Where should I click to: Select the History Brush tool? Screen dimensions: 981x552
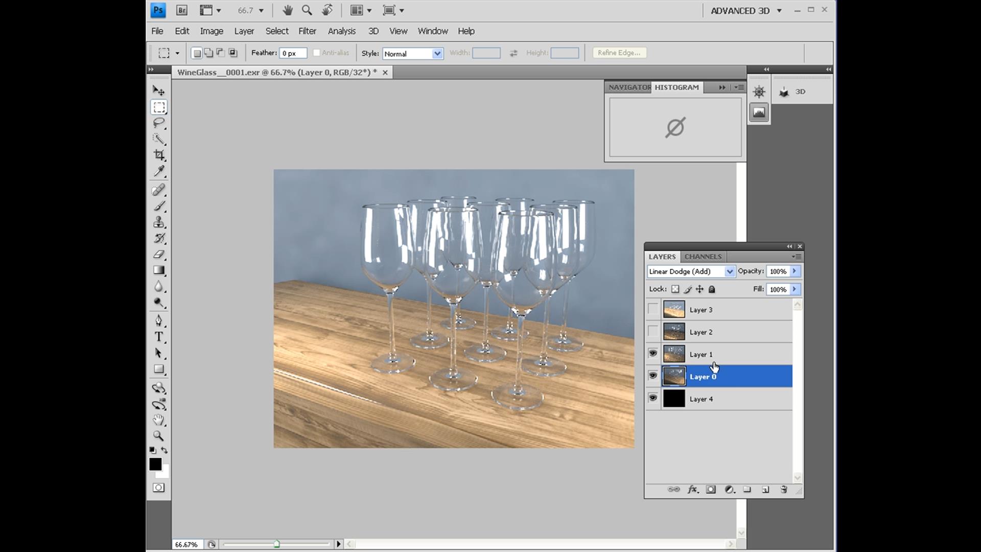pyautogui.click(x=159, y=238)
